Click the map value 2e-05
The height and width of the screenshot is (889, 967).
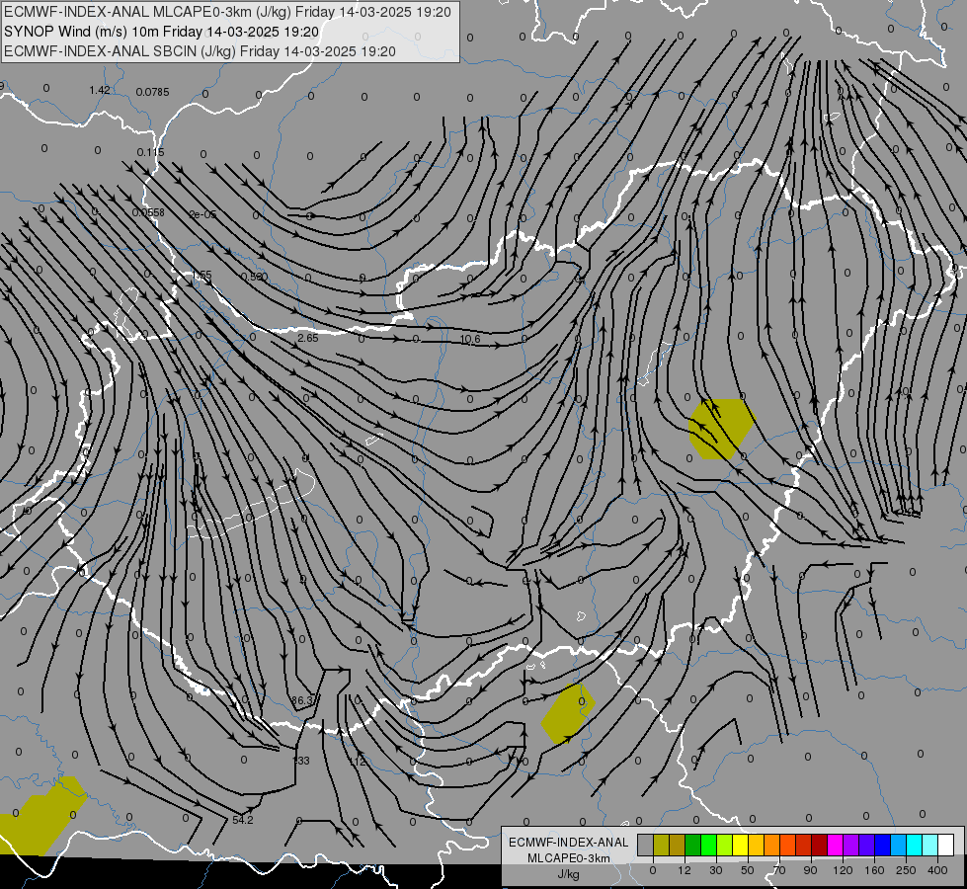202,214
